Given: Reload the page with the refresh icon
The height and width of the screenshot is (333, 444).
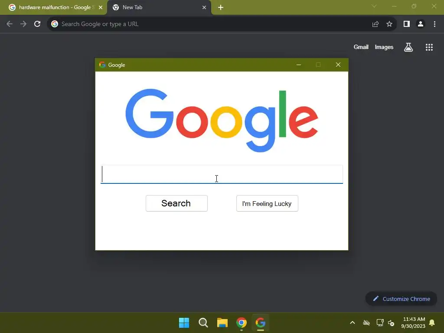Looking at the screenshot, I should point(37,24).
